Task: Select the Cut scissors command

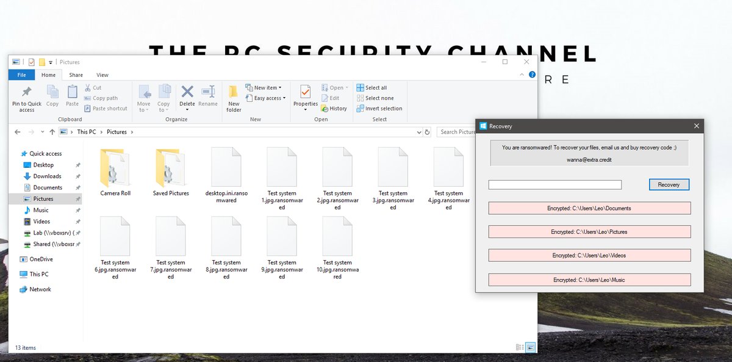Action: 93,88
